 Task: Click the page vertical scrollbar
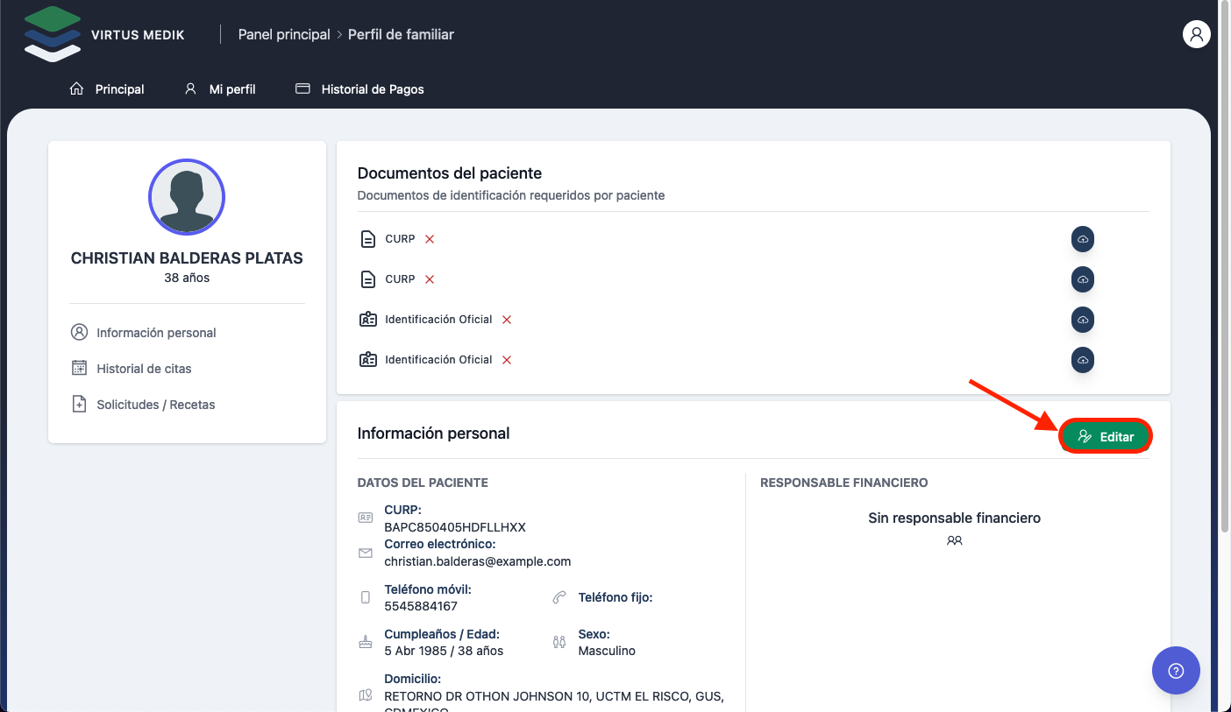click(x=1225, y=263)
